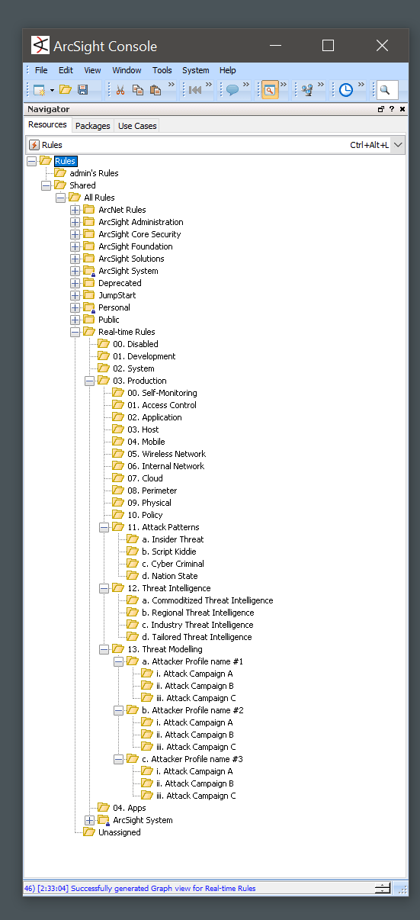Collapse the Real-time Rules folder
The width and height of the screenshot is (420, 920).
[75, 332]
